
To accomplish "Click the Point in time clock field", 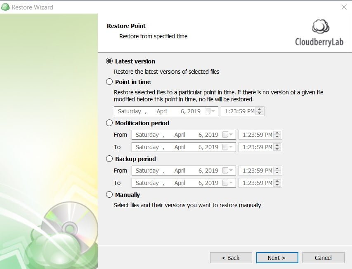I will [243, 111].
